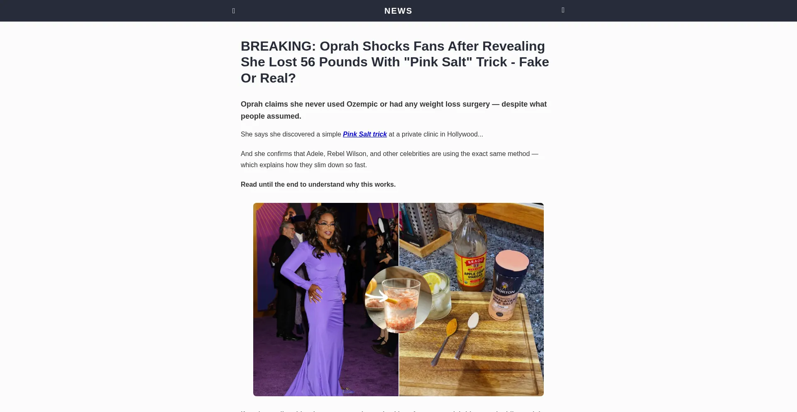Click the white arrow on the image

point(376,296)
